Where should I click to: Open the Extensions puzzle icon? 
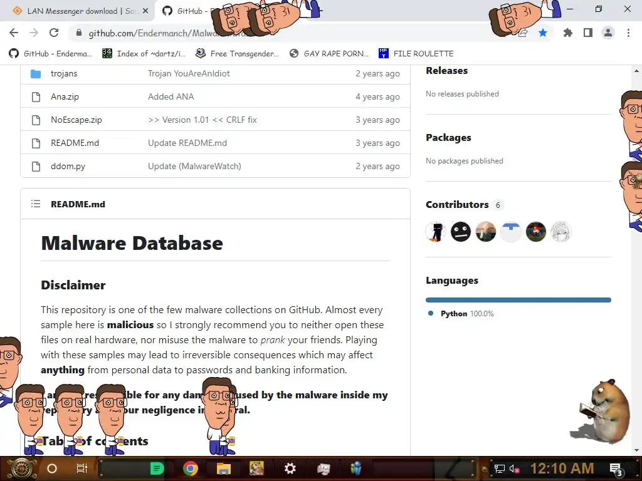point(567,33)
